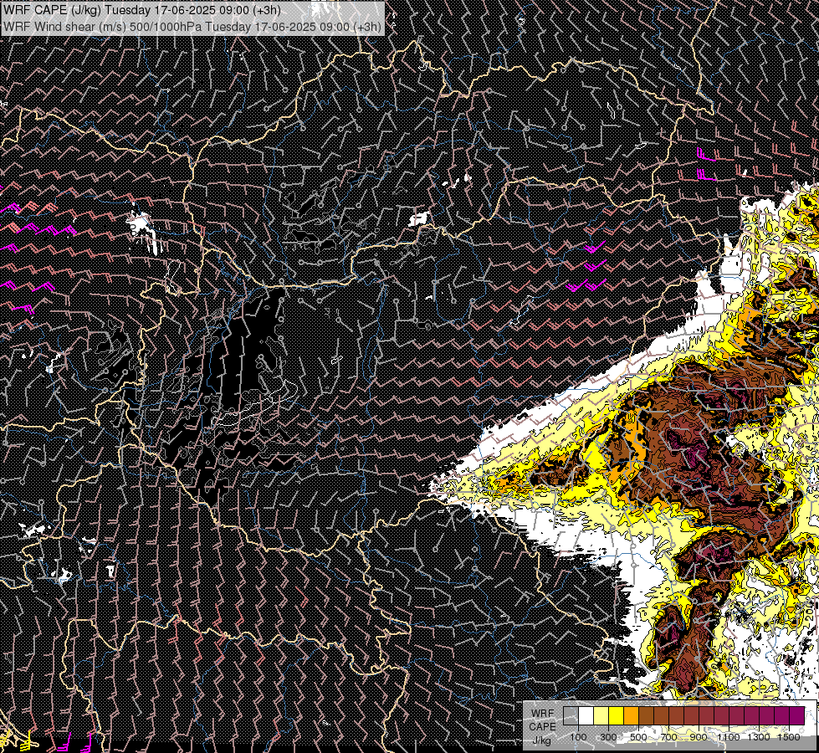Click the rightmost purple legend swatch
The height and width of the screenshot is (753, 819).
tap(797, 715)
